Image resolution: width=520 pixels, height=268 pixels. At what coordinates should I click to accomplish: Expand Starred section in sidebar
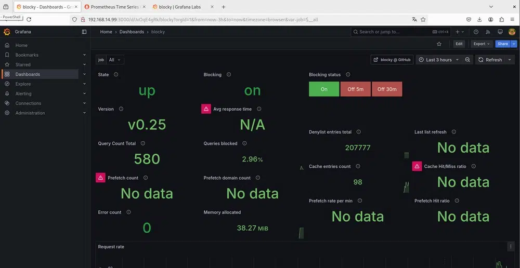(x=84, y=64)
